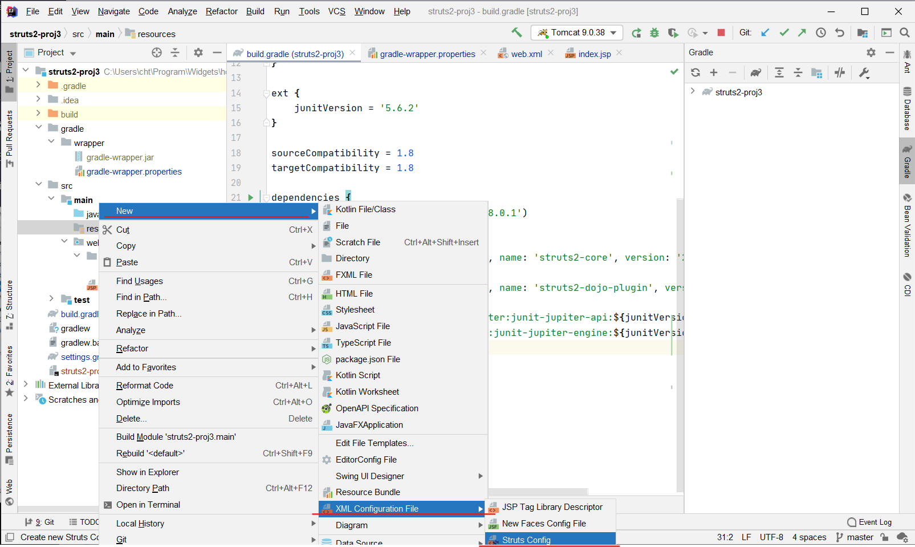This screenshot has width=915, height=547.
Task: Click Open in Terminal context entry
Action: pos(208,505)
